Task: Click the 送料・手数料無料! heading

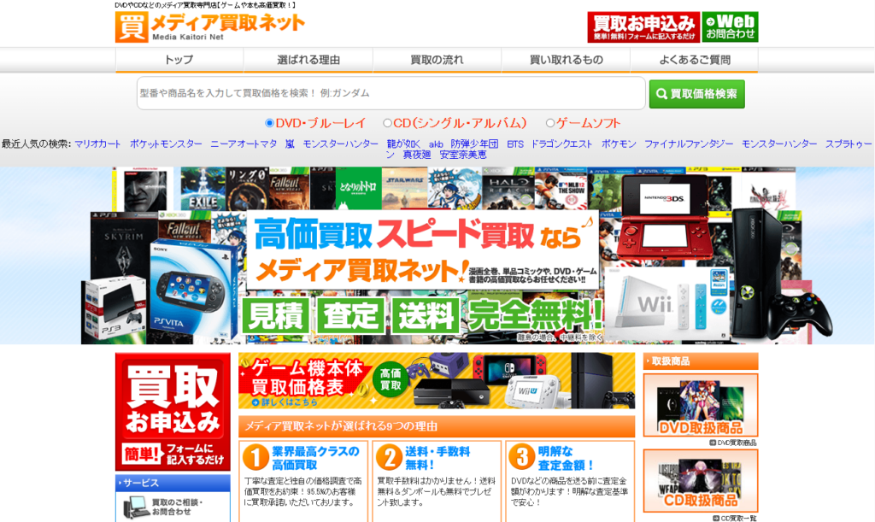Action: click(x=437, y=458)
